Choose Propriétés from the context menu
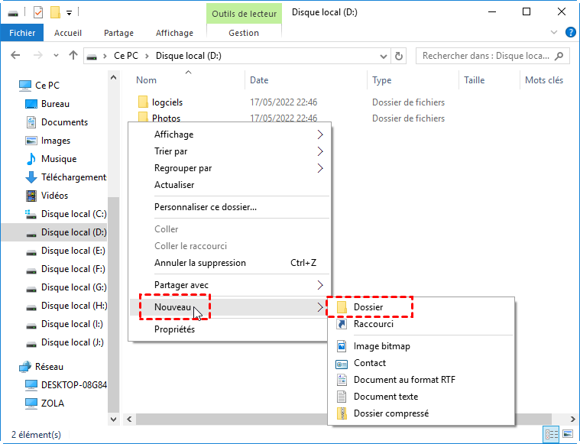Screen dimensions: 580x444 [x=174, y=329]
